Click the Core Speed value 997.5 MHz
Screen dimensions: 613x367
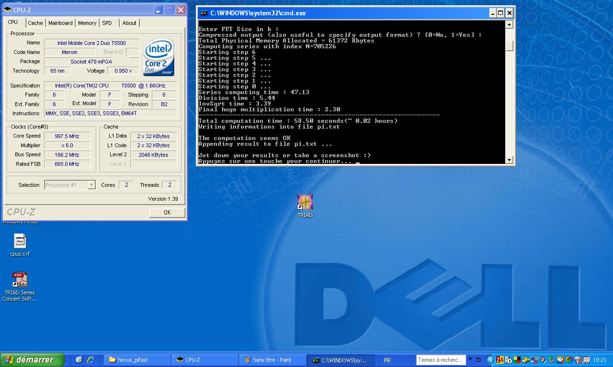67,136
